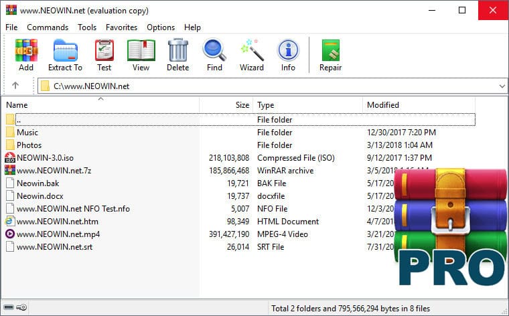This screenshot has height=316, width=509.
Task: Select www.NEOWIN.net NFO Test.nfo file name
Action: pos(74,209)
